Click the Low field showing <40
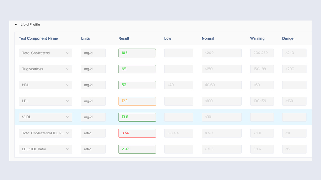 [x=179, y=85]
